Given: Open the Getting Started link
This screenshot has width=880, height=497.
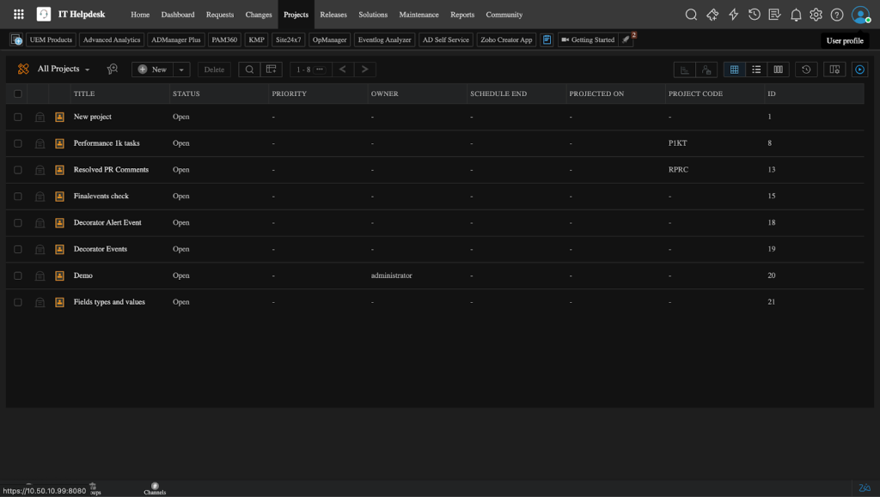Looking at the screenshot, I should (x=588, y=39).
